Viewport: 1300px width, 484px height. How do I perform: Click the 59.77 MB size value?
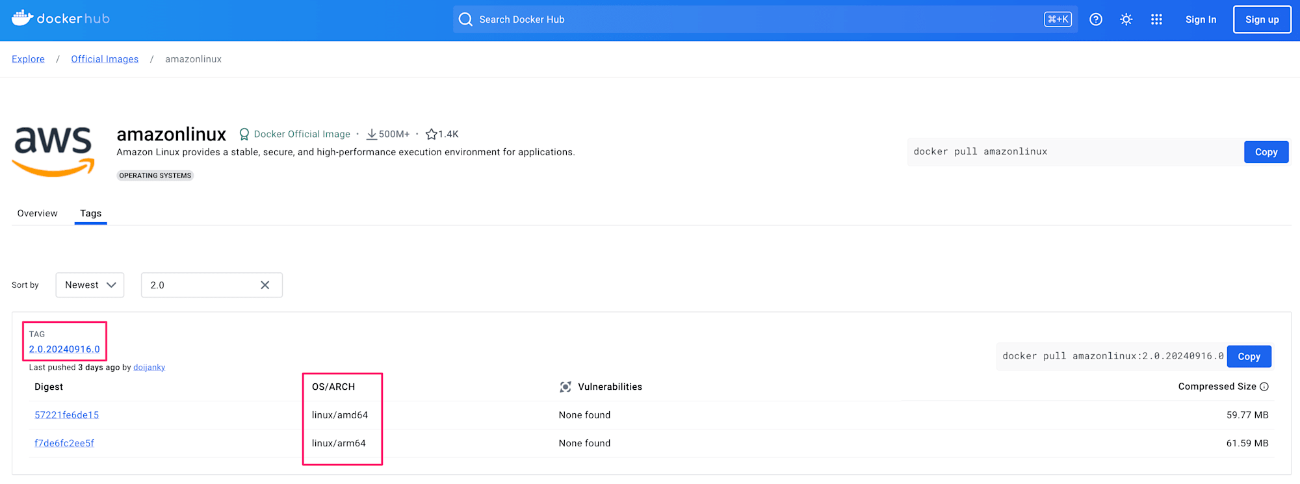[x=1247, y=415]
